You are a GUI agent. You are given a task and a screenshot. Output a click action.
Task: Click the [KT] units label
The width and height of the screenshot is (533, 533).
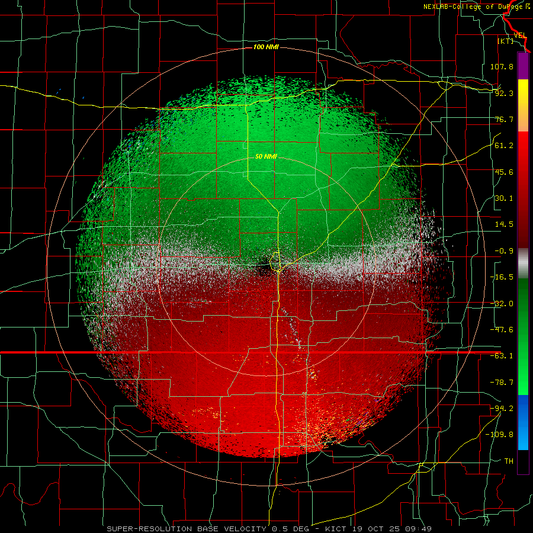pos(506,41)
